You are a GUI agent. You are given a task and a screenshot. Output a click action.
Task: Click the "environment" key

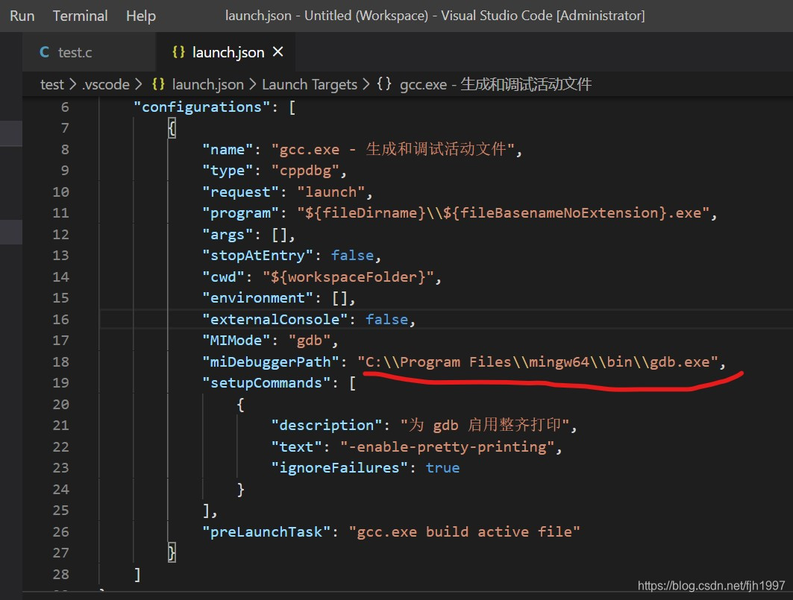click(257, 298)
